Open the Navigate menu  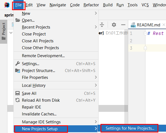pyautogui.click(x=58, y=5)
